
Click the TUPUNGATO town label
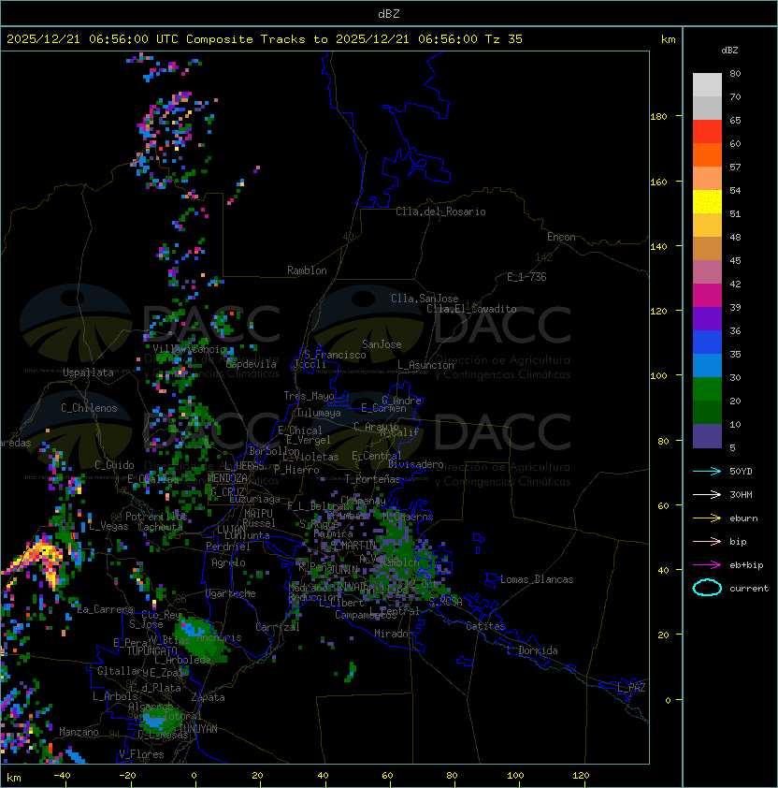[x=151, y=650]
